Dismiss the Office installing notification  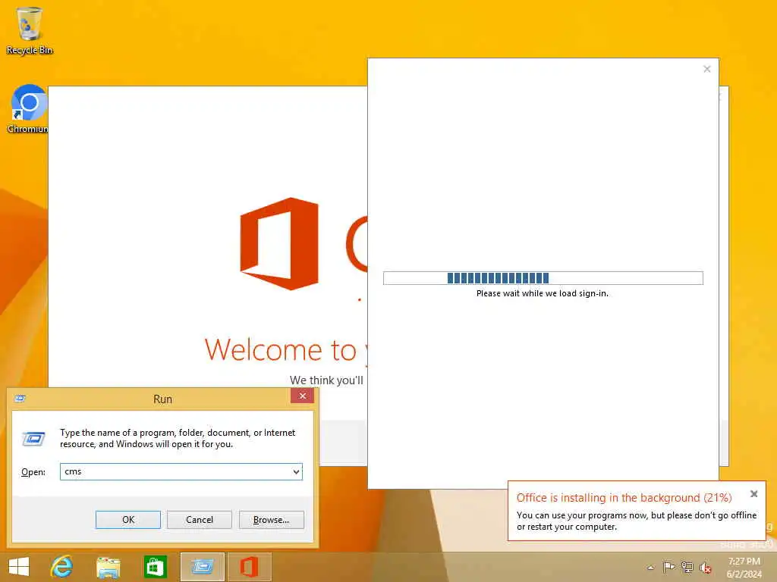753,494
